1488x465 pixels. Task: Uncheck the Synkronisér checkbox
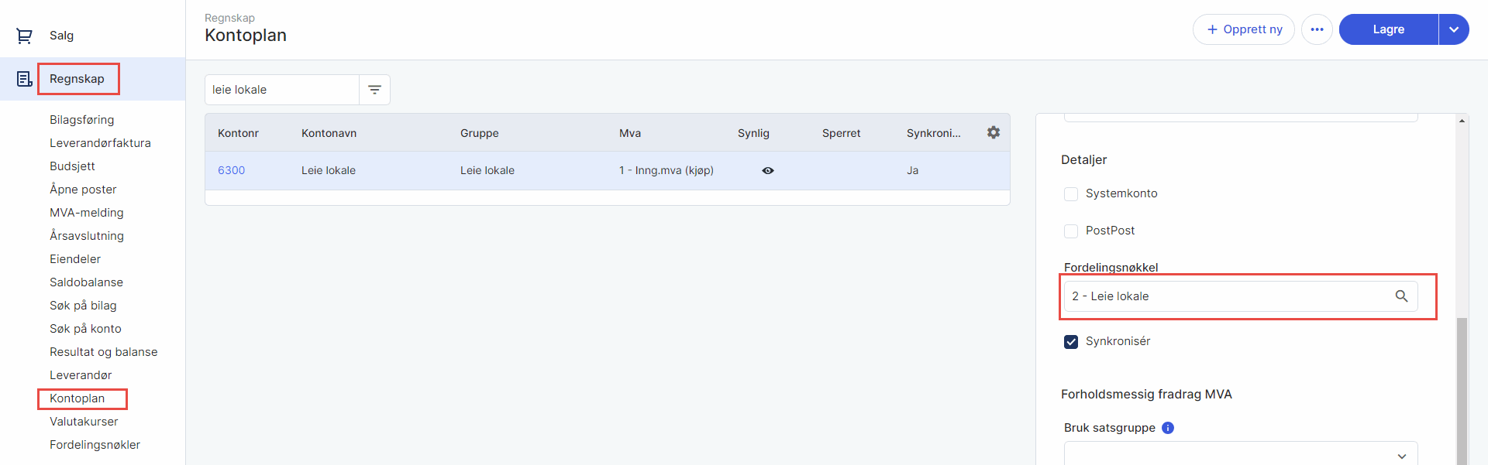click(1071, 342)
